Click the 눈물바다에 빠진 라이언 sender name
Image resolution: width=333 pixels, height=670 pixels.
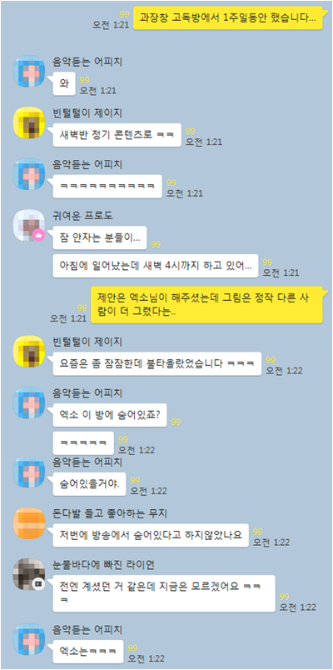tap(103, 565)
